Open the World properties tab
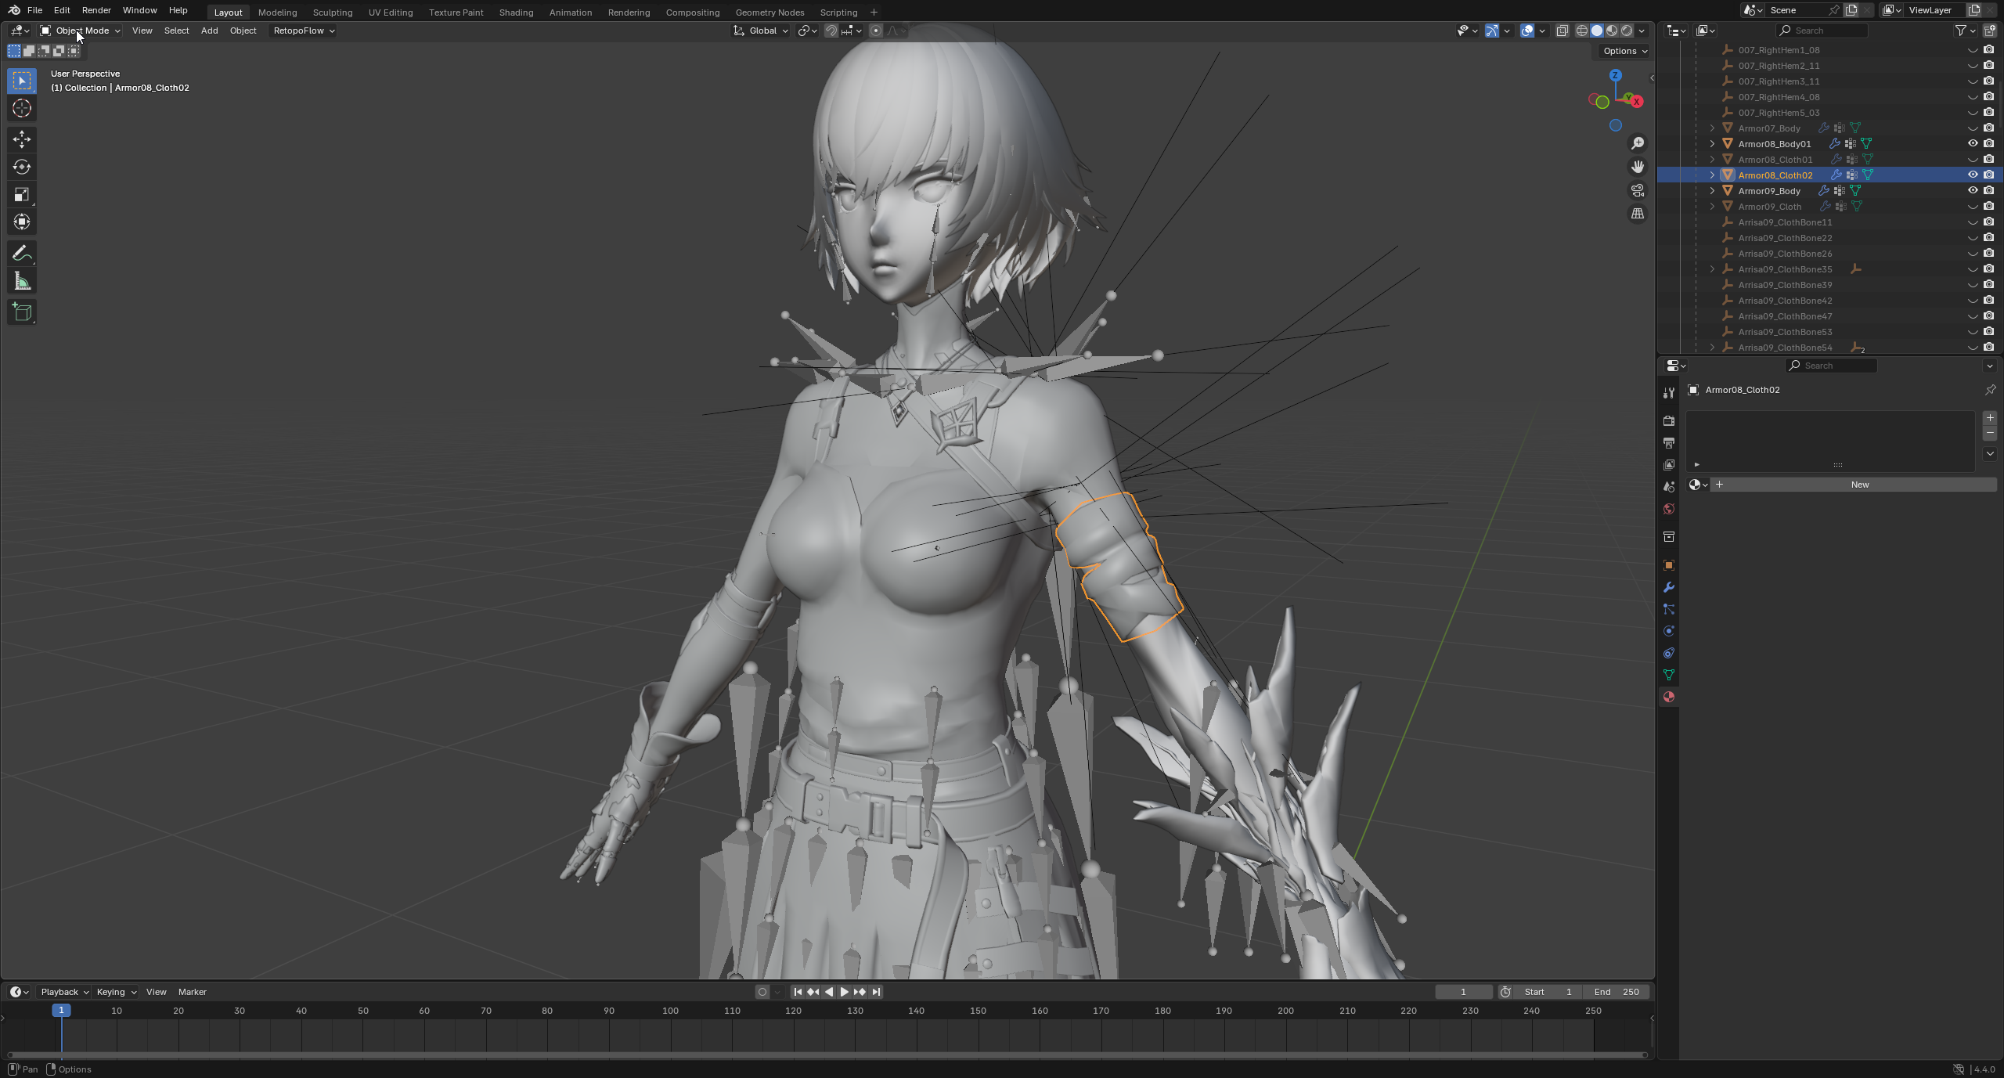The width and height of the screenshot is (2004, 1078). pos(1669,509)
